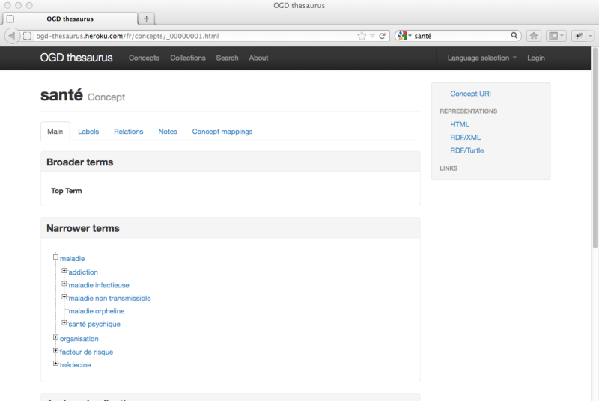
Task: Reload the page using refresh icon
Action: [382, 36]
